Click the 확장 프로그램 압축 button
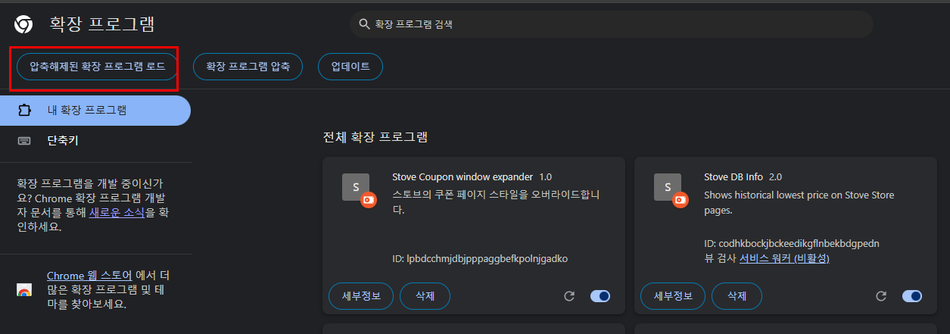 tap(248, 67)
